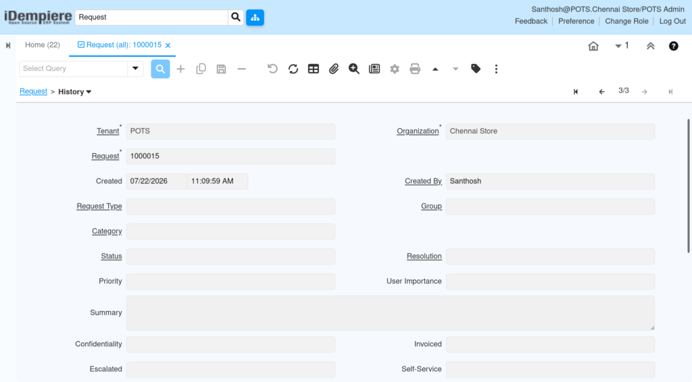Click the Process gear icon
The width and height of the screenshot is (692, 382).
point(395,69)
